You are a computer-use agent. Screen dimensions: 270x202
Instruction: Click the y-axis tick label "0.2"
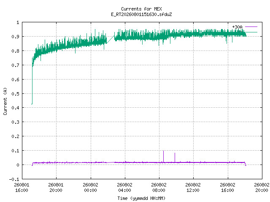coord(15,136)
